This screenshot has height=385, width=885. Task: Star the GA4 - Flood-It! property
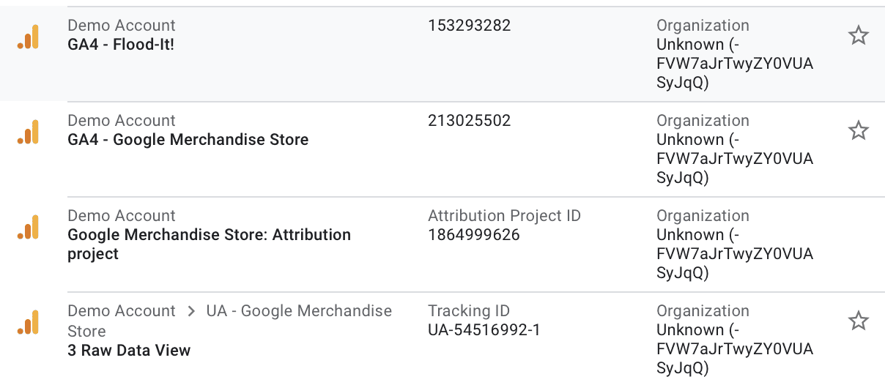(858, 35)
